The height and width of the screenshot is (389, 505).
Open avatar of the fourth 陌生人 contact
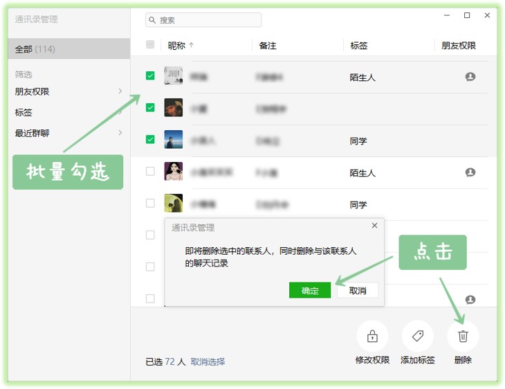[173, 171]
